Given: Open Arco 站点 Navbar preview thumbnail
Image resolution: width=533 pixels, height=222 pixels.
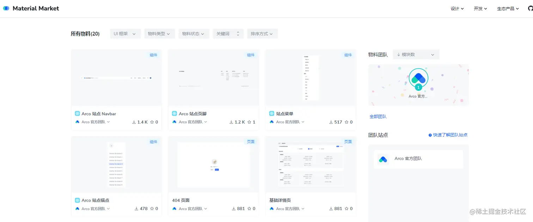Looking at the screenshot, I should [116, 78].
